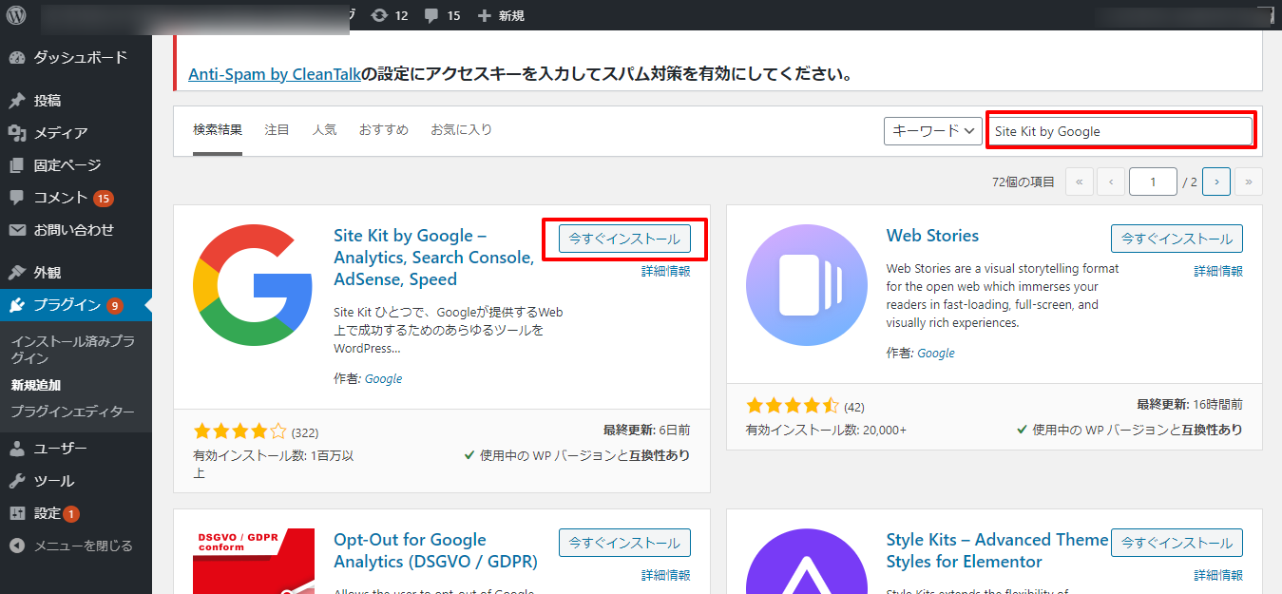Click the お問い合わせ envelope icon
The image size is (1282, 594).
[x=17, y=230]
